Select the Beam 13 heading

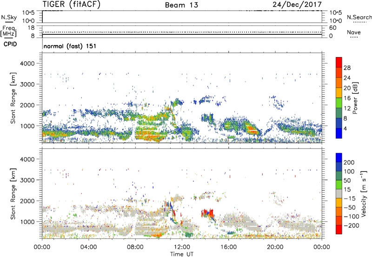point(181,5)
